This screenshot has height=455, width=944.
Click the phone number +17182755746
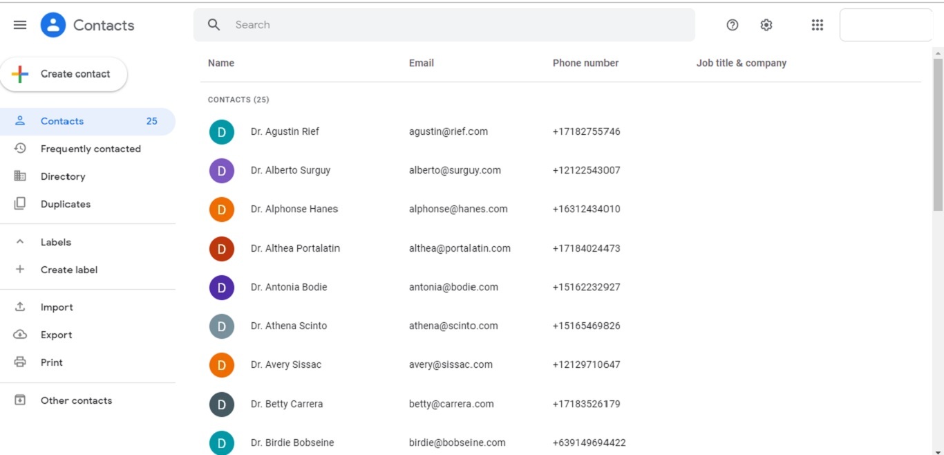pyautogui.click(x=587, y=131)
